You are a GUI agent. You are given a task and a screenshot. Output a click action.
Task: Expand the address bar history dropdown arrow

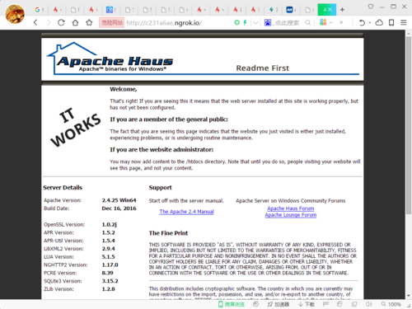click(x=255, y=22)
